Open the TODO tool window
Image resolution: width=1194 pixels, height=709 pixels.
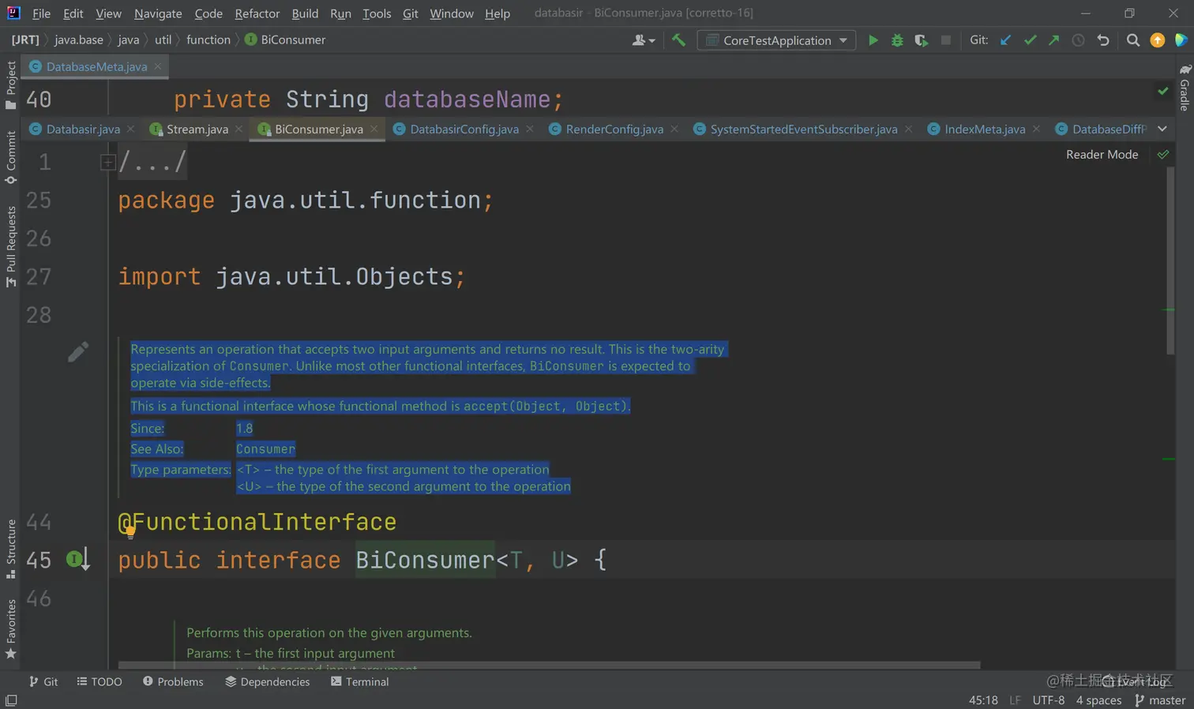tap(99, 681)
